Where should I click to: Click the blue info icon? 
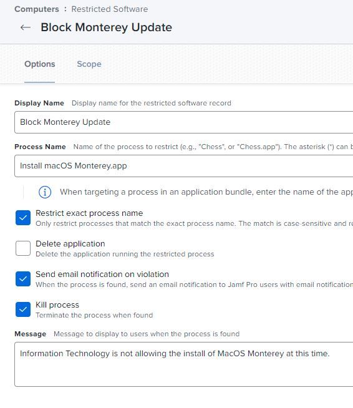point(45,192)
